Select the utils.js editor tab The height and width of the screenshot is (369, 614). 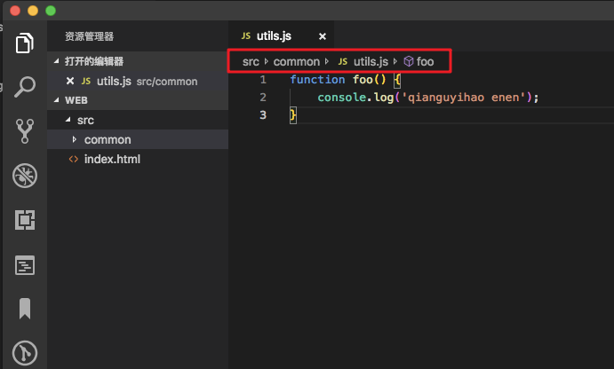click(273, 36)
